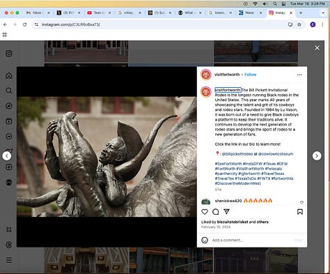Go to the previous post with the left arrow
Image resolution: width=330 pixels, height=274 pixels.
click(7, 155)
